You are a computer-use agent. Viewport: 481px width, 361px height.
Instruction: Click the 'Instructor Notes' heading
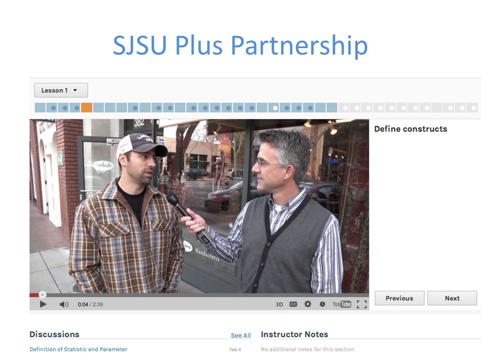[x=295, y=334]
